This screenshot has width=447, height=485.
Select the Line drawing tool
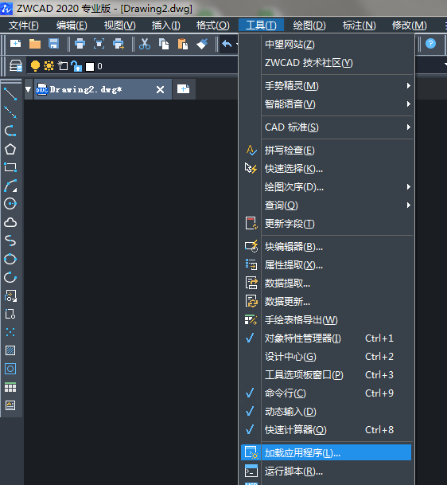(x=10, y=94)
